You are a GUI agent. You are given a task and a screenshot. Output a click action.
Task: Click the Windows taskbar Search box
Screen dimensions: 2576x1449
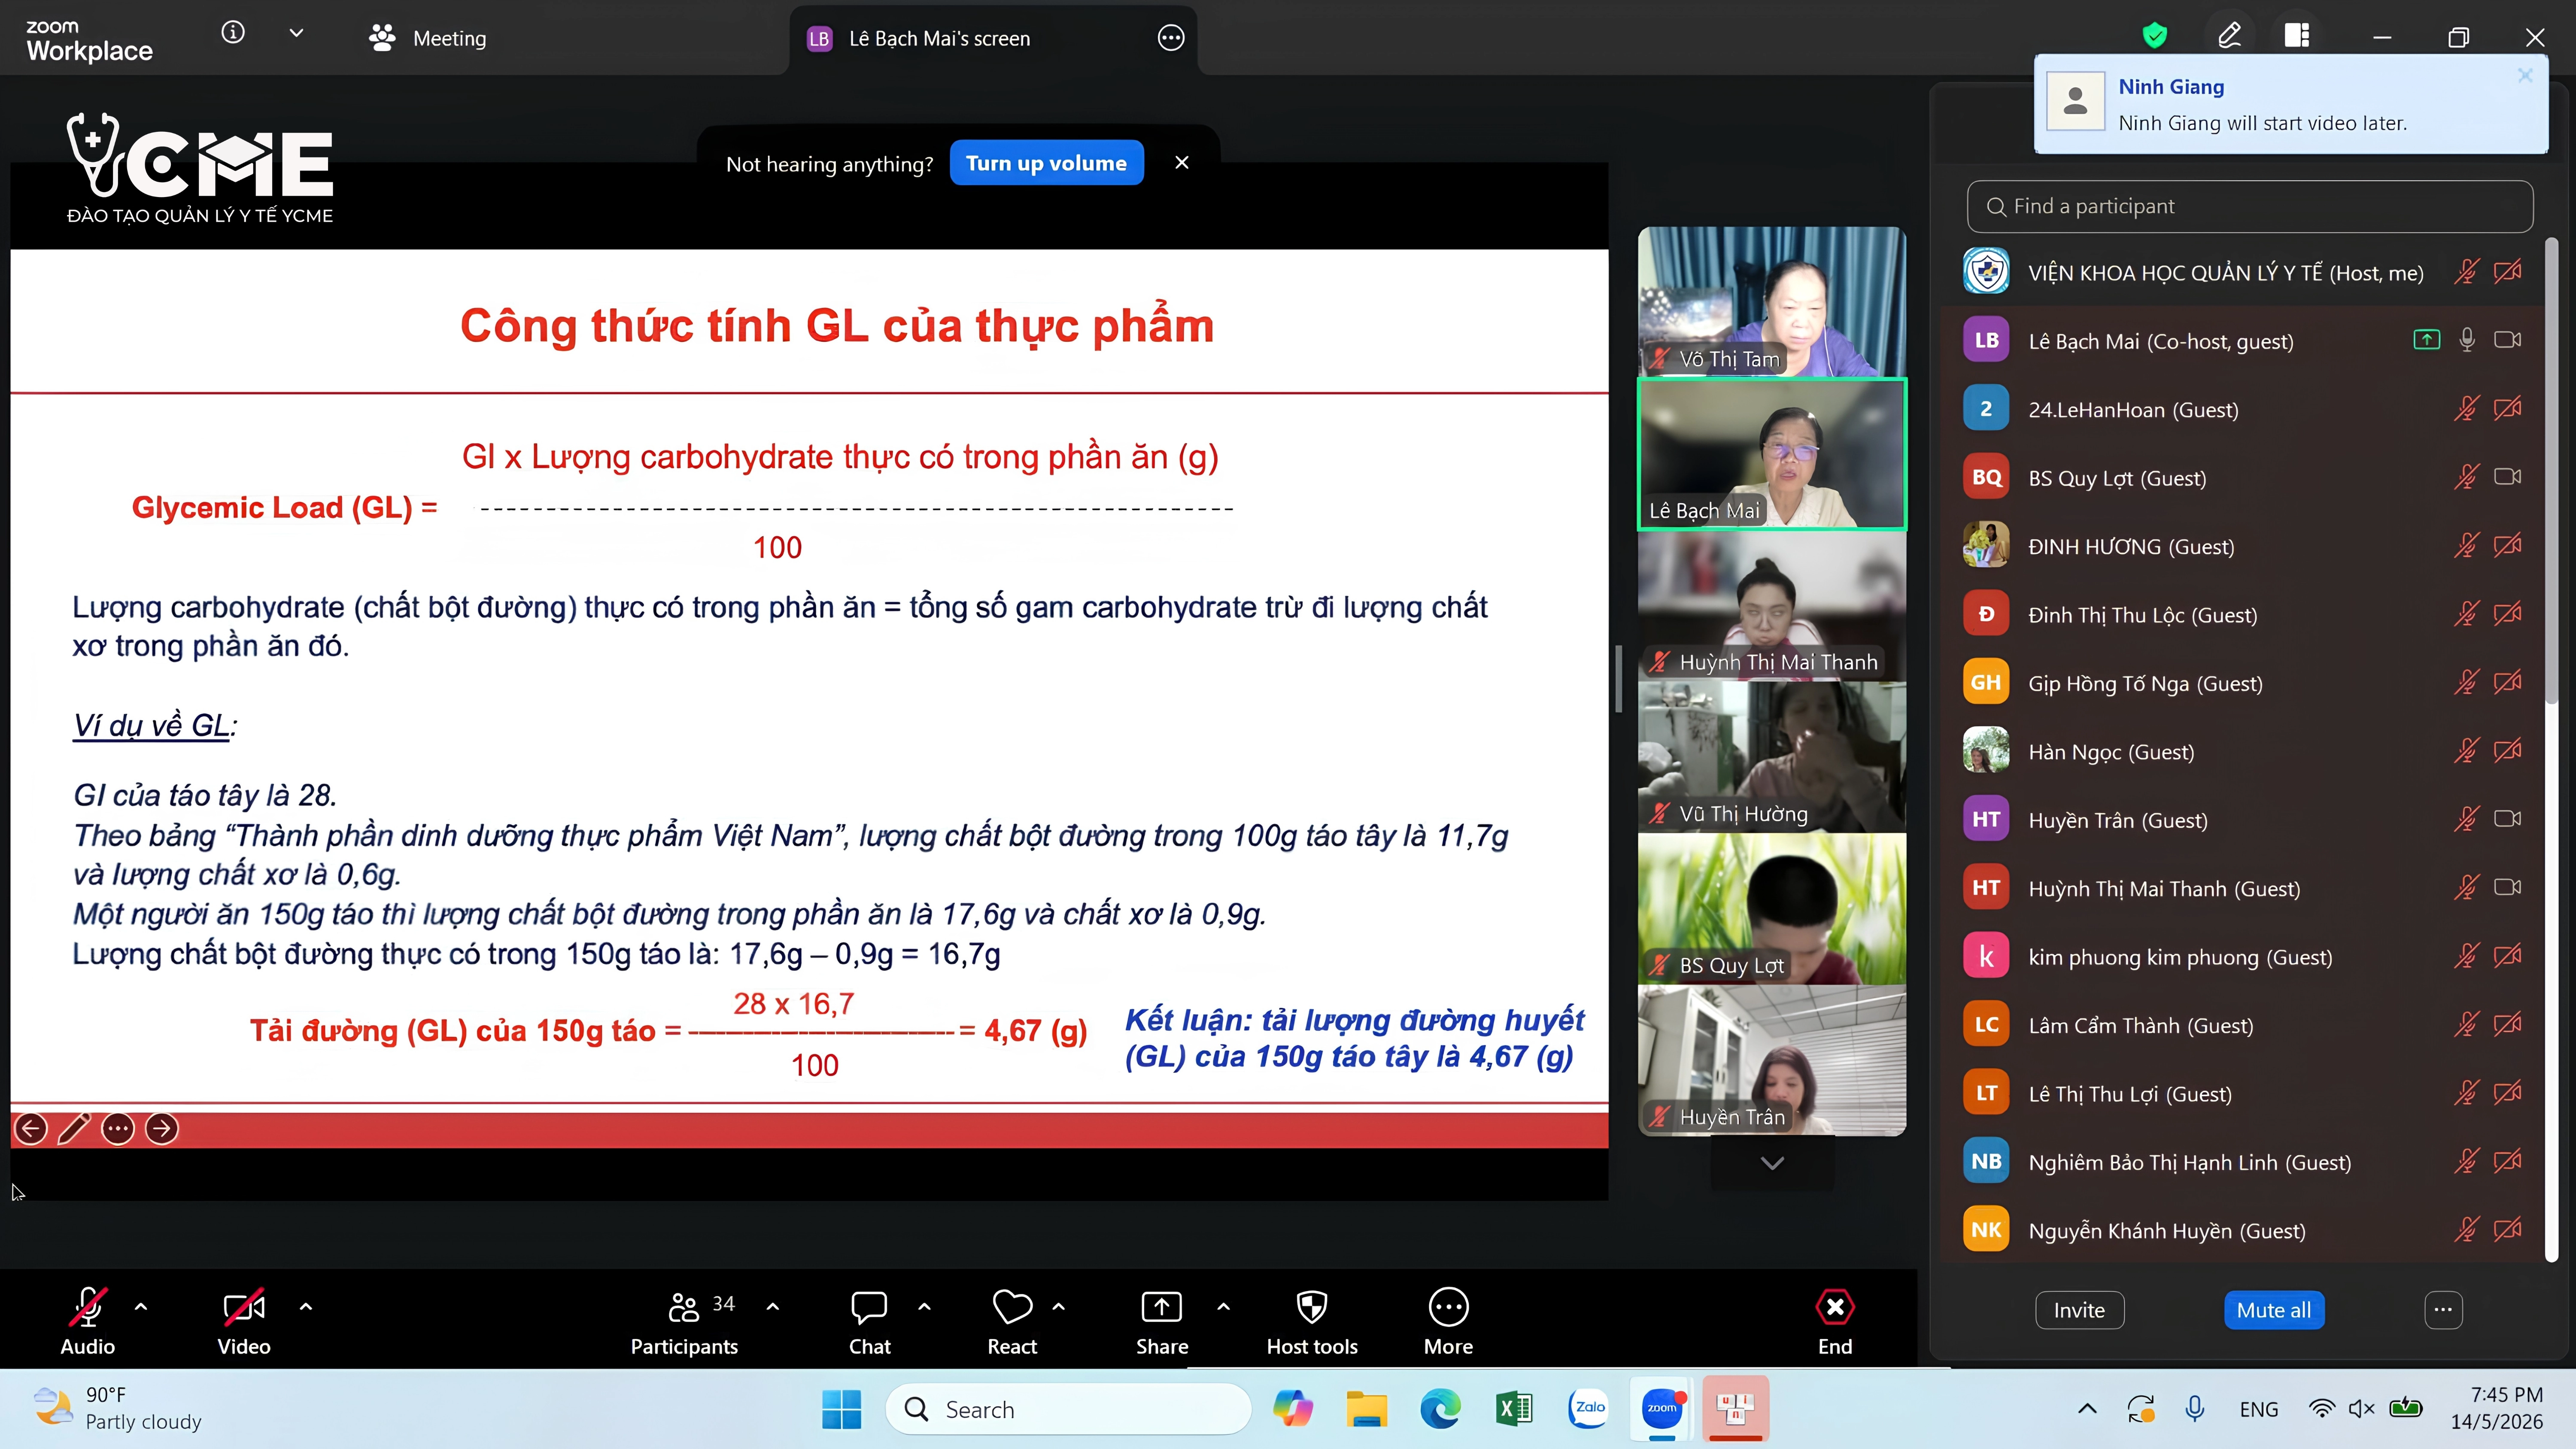click(x=1068, y=1410)
